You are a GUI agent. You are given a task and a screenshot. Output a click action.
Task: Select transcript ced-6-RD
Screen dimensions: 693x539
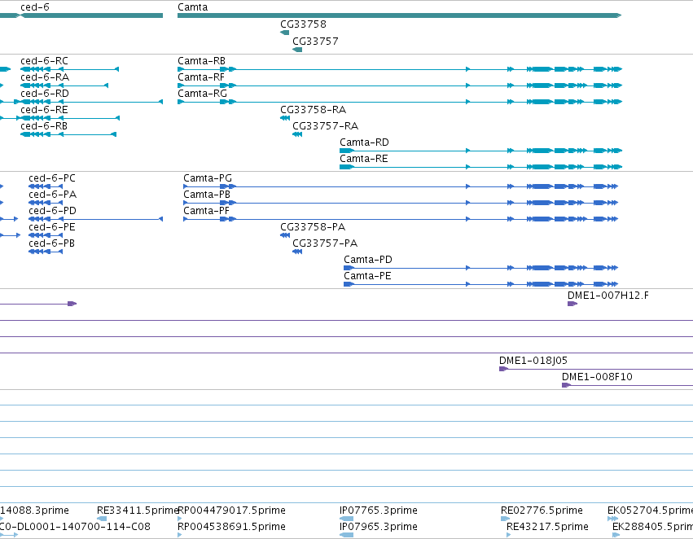coord(45,93)
